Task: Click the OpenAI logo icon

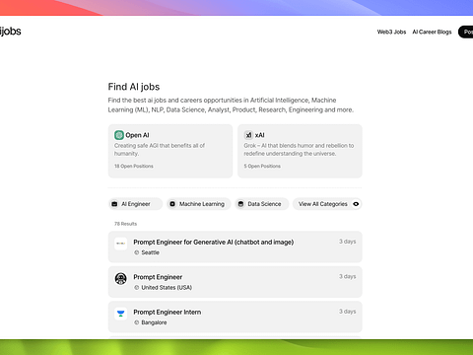Action: pos(119,135)
